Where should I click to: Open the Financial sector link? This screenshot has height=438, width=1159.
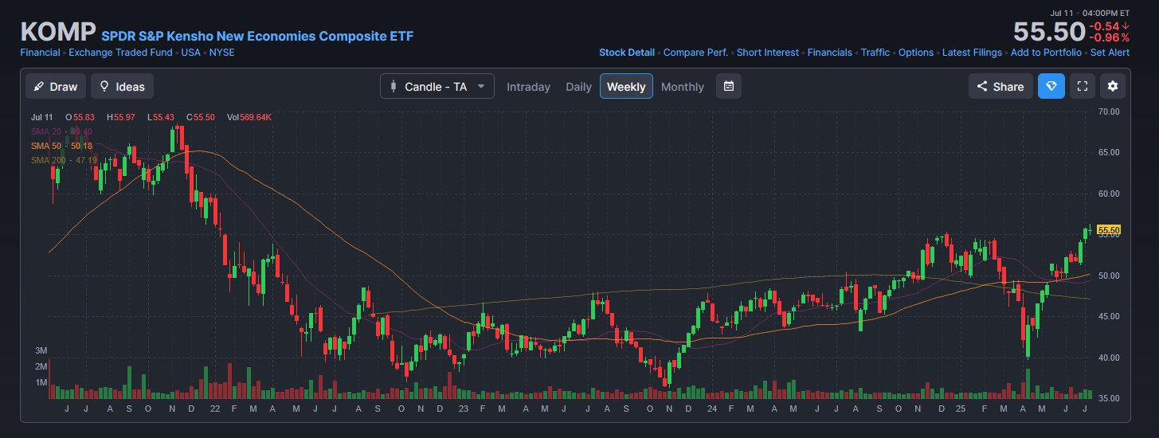[x=40, y=53]
